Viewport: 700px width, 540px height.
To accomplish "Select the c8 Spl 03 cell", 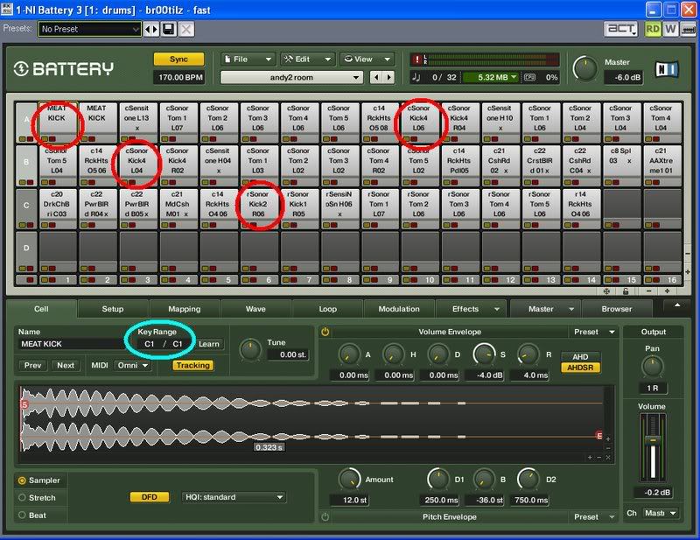I will coord(622,165).
